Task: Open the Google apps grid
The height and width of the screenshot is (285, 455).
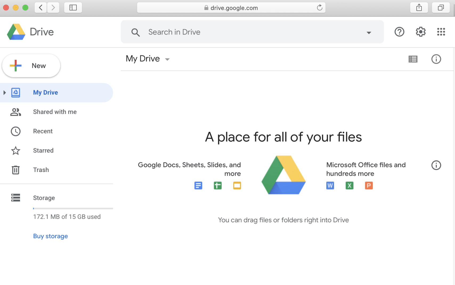Action: [441, 32]
